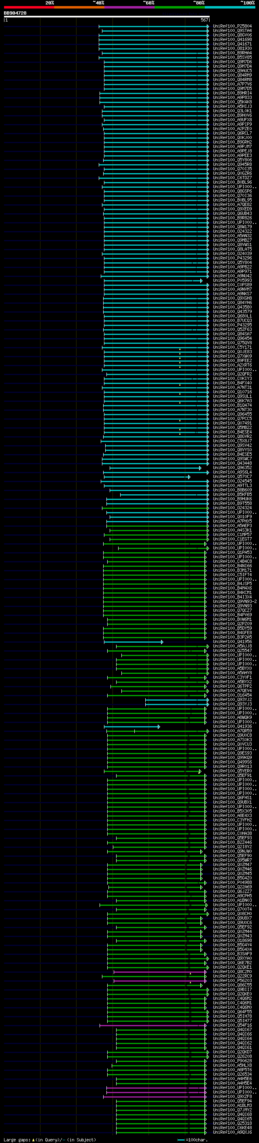259x1143 pixels.
Task: Select hit label UniRef100_Q945R8
Action: 232,164
